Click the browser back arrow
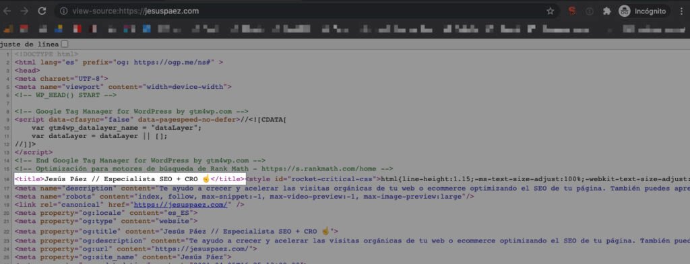Screen dimensions: 690x264 (7, 11)
